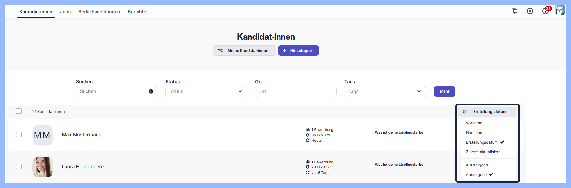Check the Laura Heidelbeere checkbox
Image resolution: width=571 pixels, height=188 pixels.
[19, 166]
